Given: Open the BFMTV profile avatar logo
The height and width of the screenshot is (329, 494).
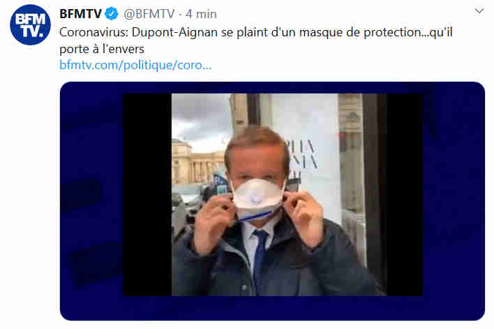Looking at the screenshot, I should click(x=30, y=24).
